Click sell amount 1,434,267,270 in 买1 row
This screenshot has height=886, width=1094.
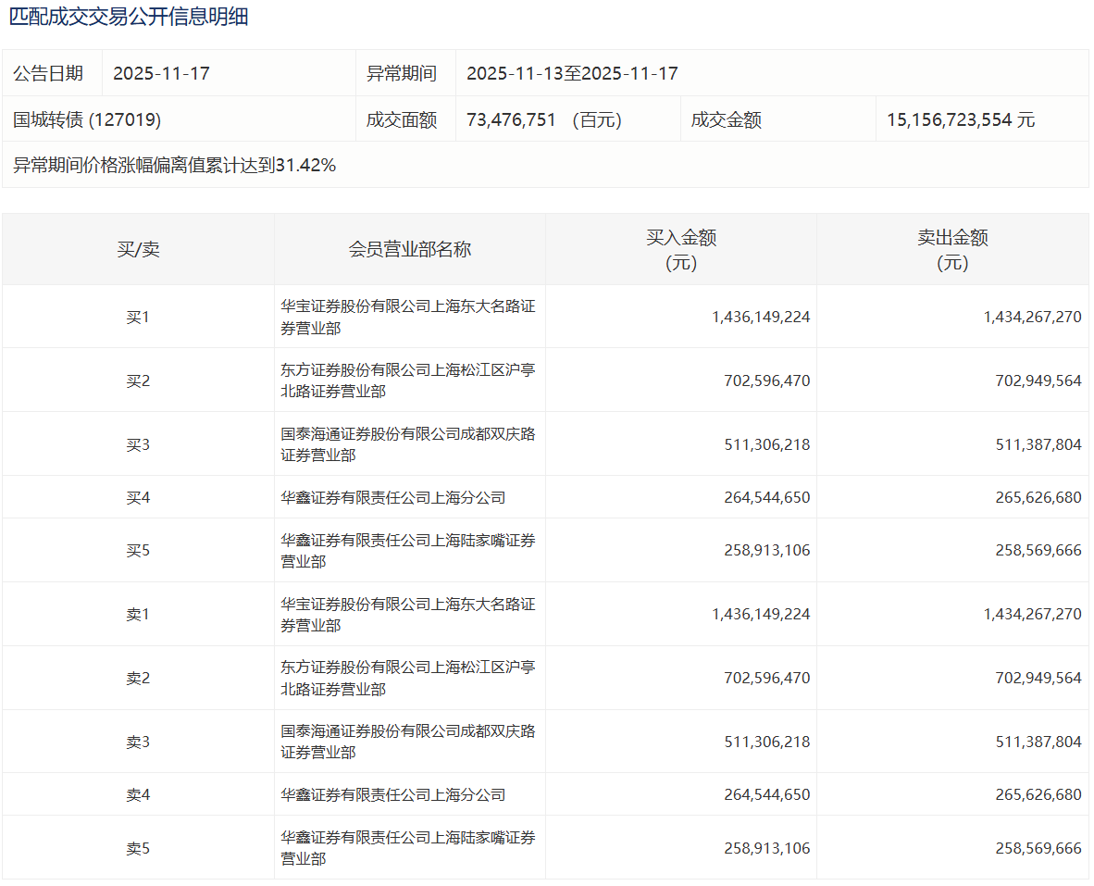click(1032, 318)
